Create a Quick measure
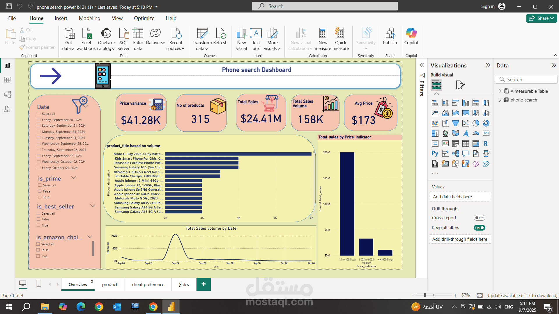Image resolution: width=559 pixels, height=314 pixels. (x=340, y=39)
